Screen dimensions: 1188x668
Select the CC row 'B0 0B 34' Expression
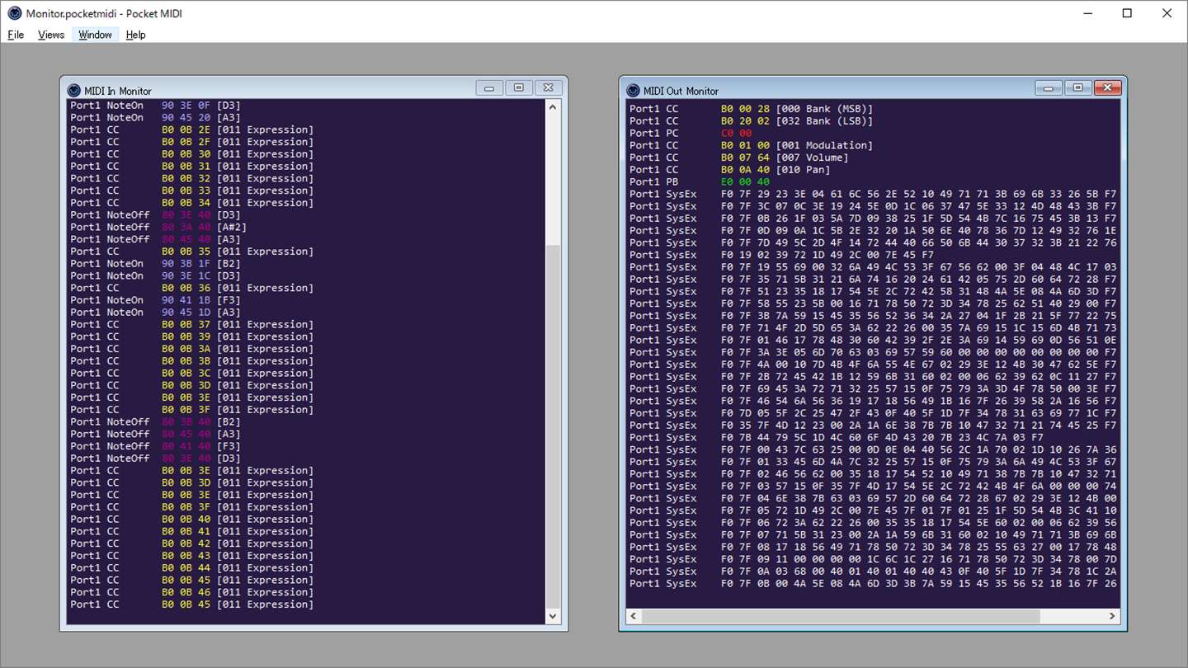(x=191, y=203)
